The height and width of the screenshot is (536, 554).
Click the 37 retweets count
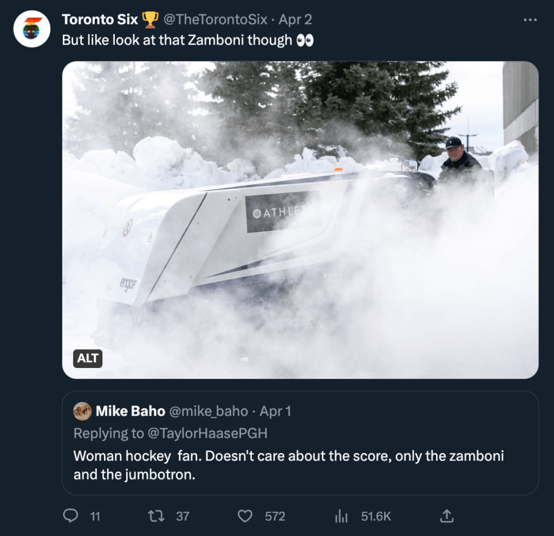(x=183, y=516)
